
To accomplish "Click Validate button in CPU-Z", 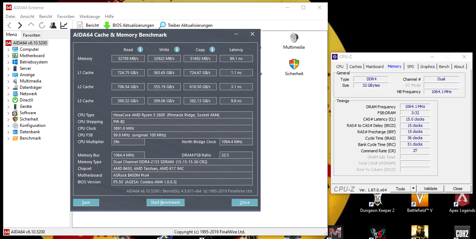I will [x=430, y=189].
